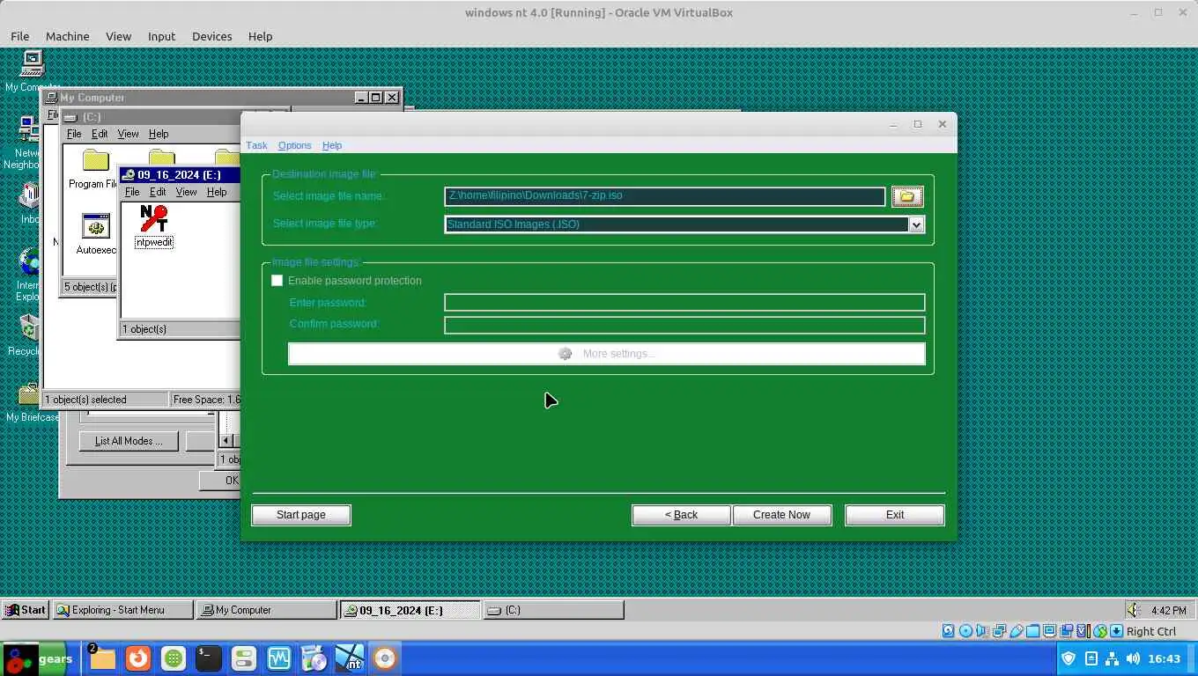The image size is (1198, 676).
Task: Click the display status icon
Action: (1049, 631)
